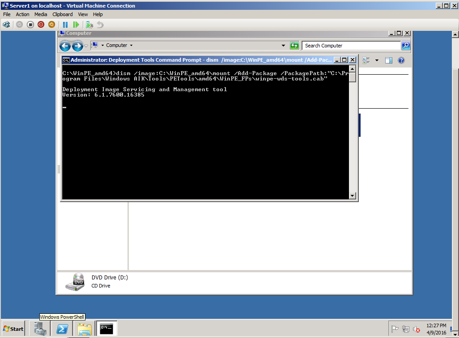Click the command prompt scrollbar thumb

[x=353, y=77]
